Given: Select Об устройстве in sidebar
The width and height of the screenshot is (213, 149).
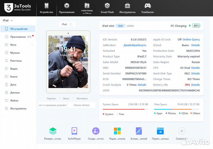Looking at the screenshot, I should click(18, 29).
